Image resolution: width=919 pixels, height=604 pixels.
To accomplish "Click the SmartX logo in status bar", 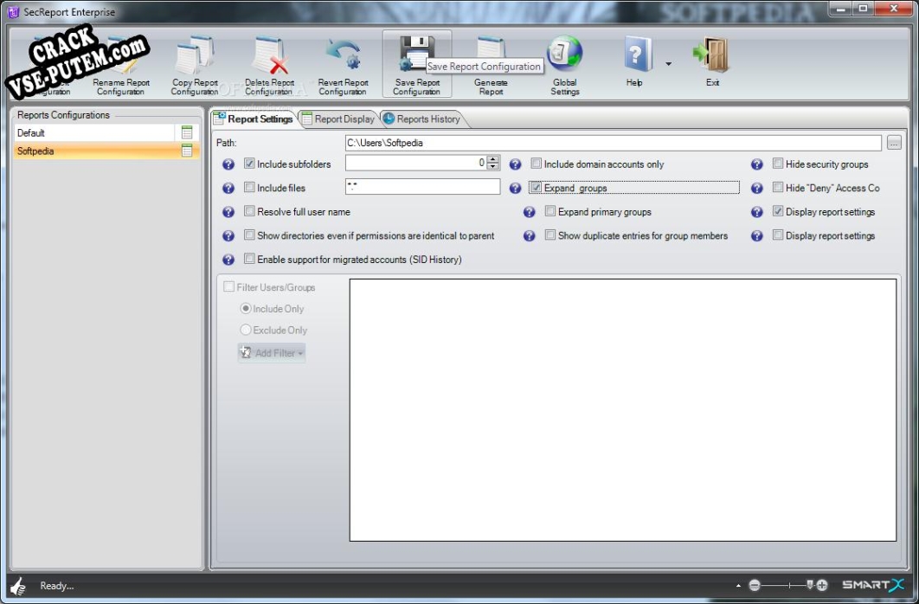I will 873,585.
